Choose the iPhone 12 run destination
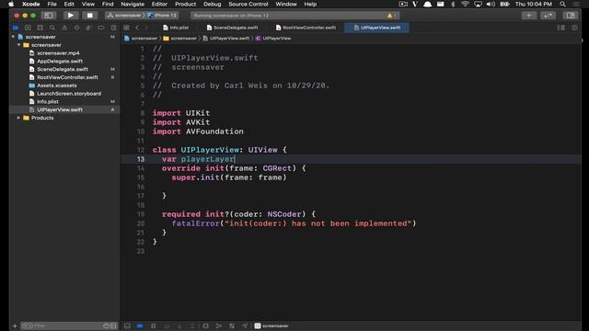The image size is (589, 331). (162, 16)
